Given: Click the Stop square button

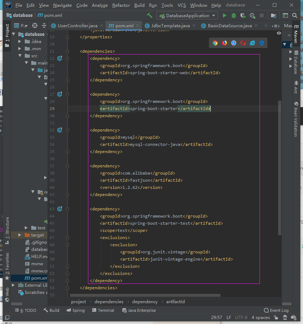Looking at the screenshot, I should [x=262, y=15].
